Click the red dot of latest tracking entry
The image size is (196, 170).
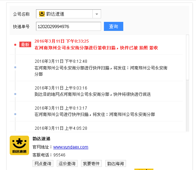(x=15, y=45)
